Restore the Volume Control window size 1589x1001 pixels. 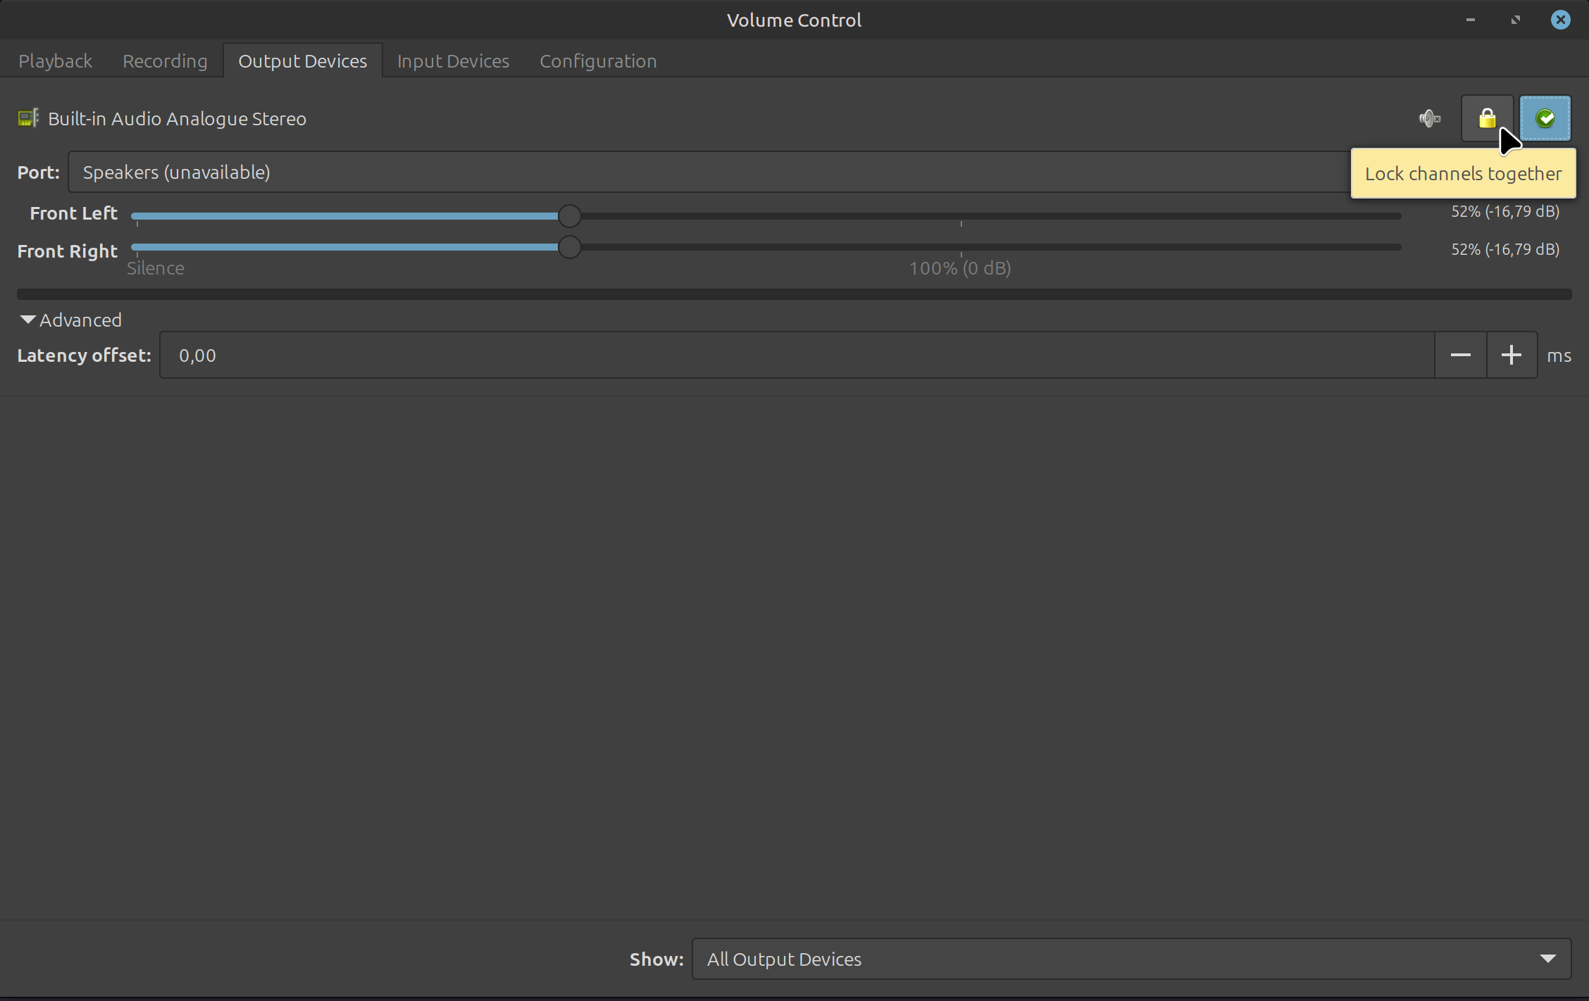[1515, 20]
